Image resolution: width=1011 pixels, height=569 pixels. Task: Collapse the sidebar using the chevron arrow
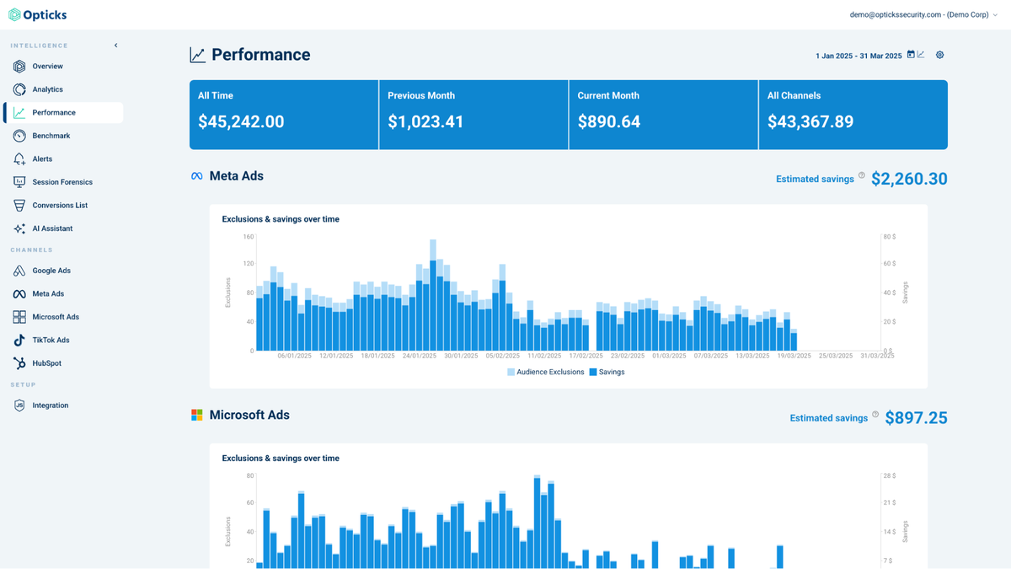115,46
